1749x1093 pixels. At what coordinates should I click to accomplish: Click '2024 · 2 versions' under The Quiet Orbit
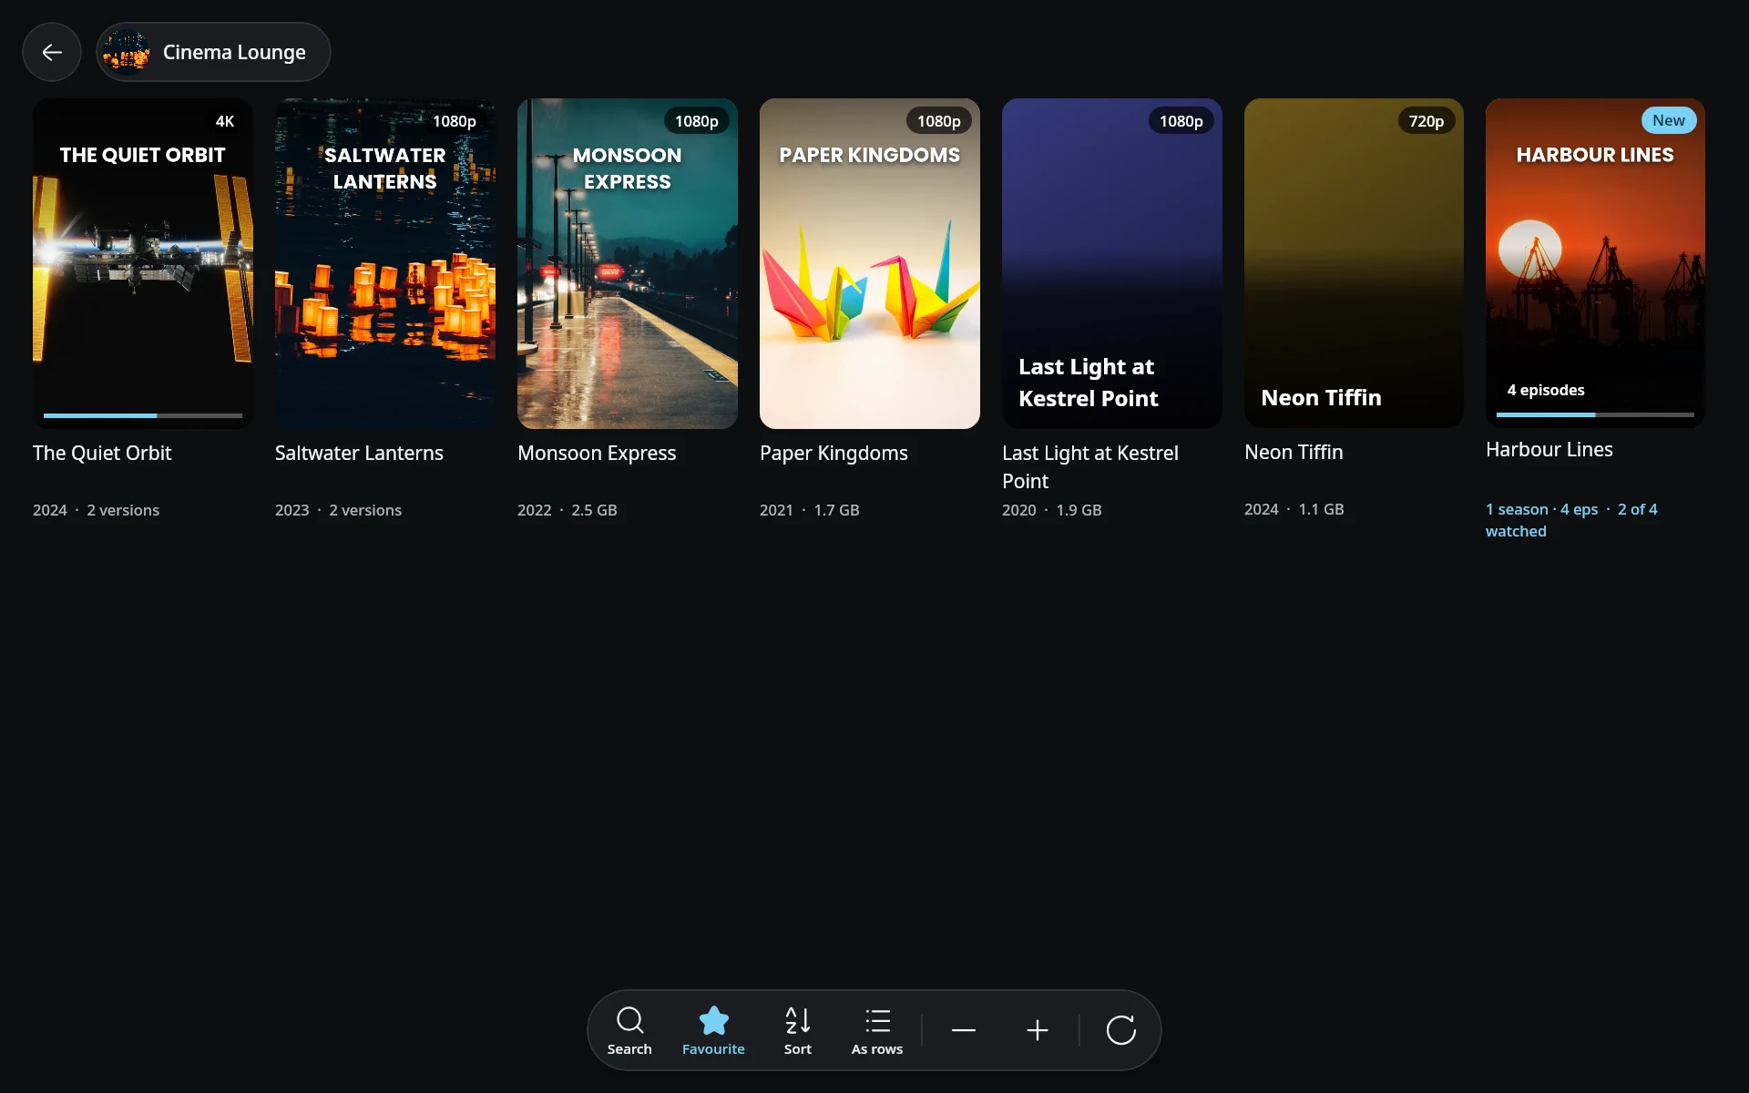tap(96, 510)
